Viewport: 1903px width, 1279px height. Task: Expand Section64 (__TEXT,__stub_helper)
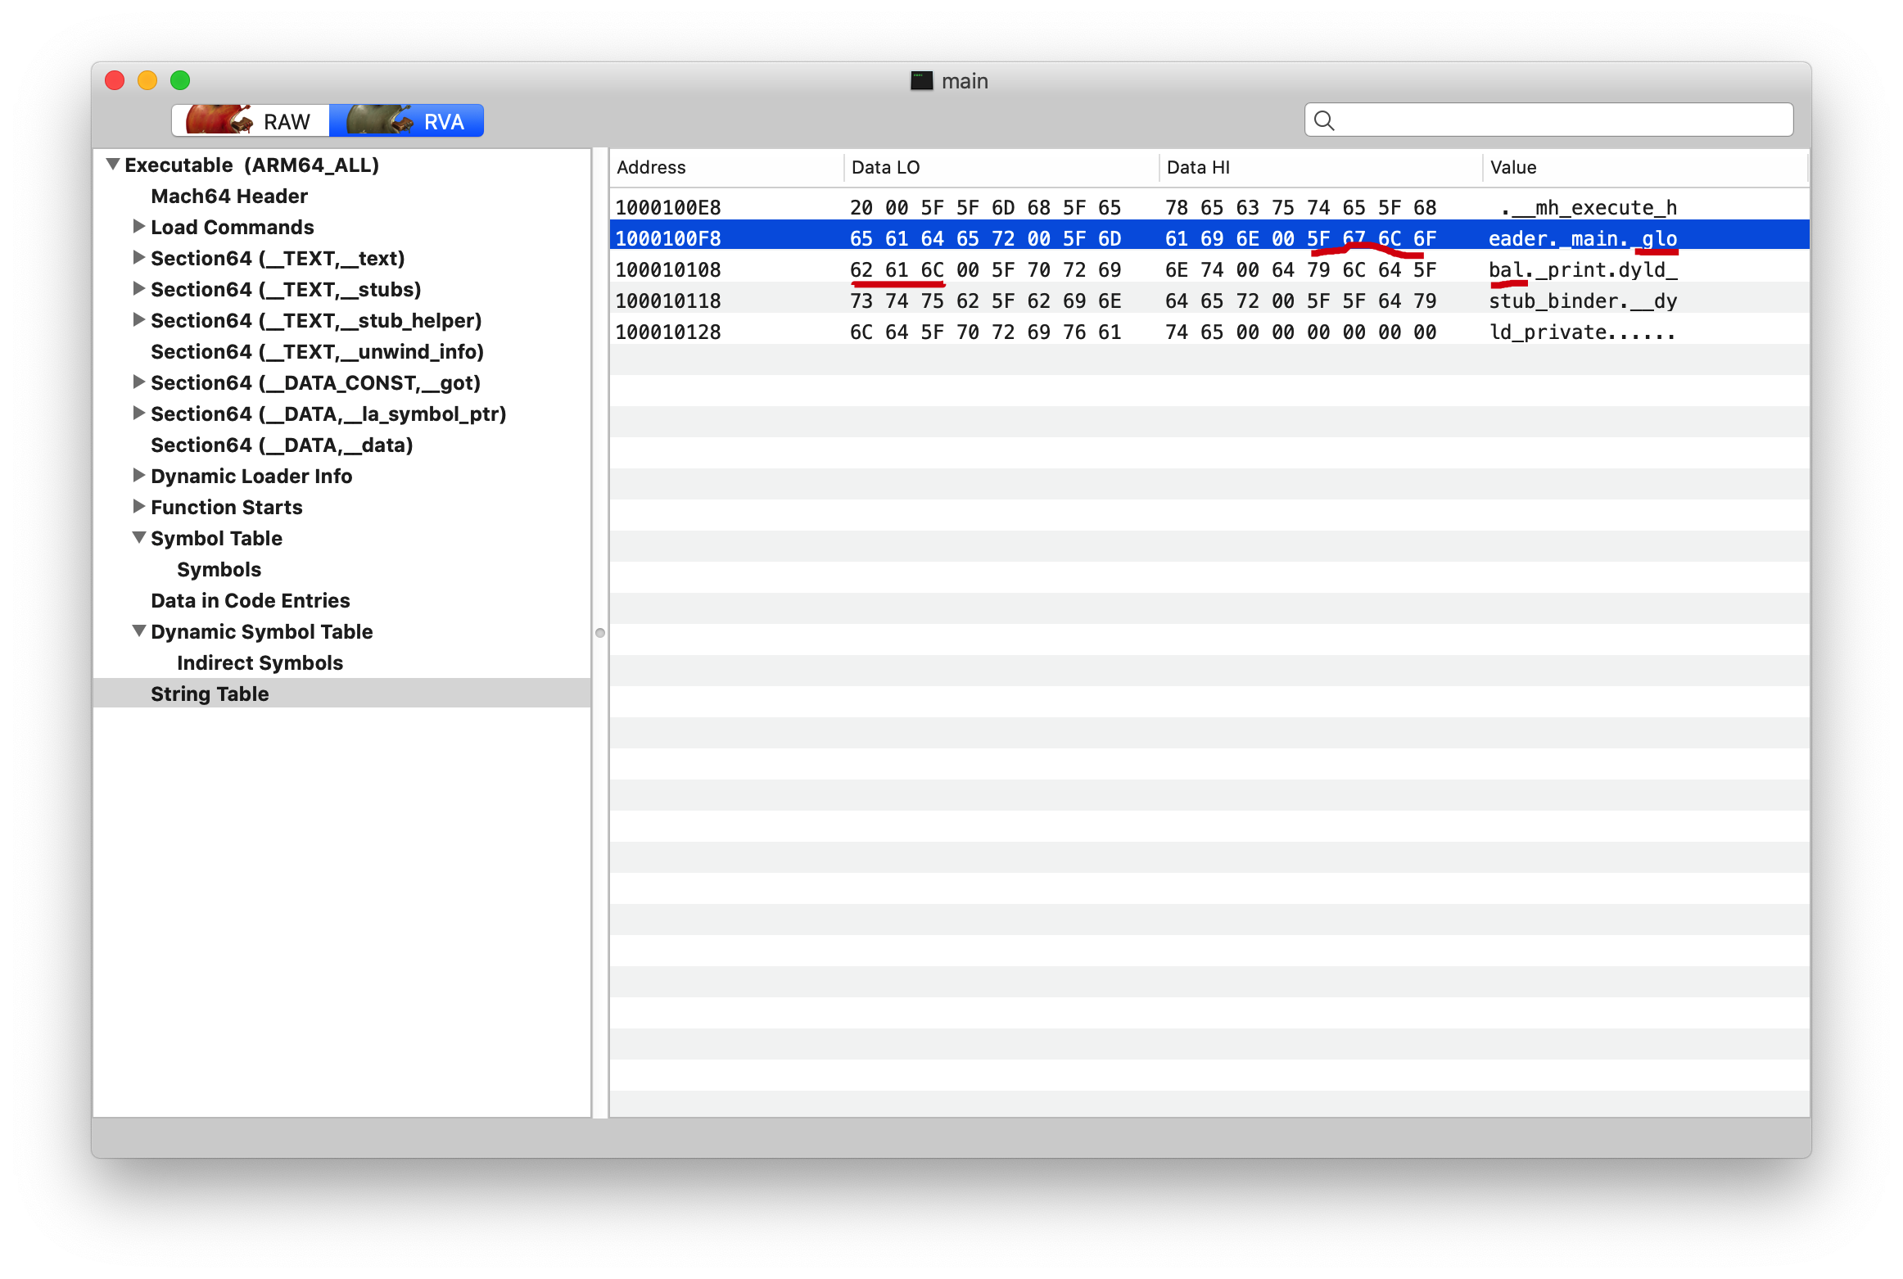point(138,319)
